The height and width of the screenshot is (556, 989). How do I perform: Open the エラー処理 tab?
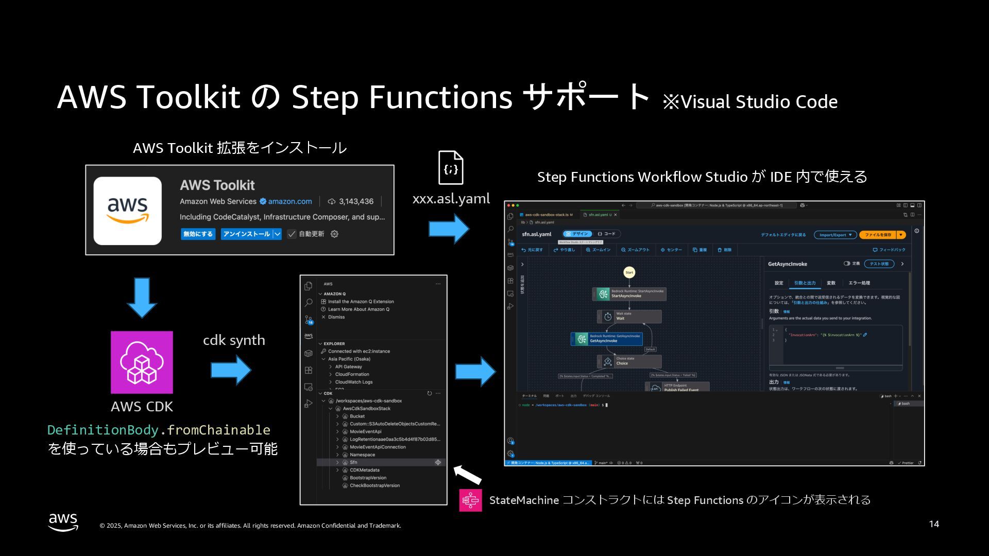pos(859,283)
